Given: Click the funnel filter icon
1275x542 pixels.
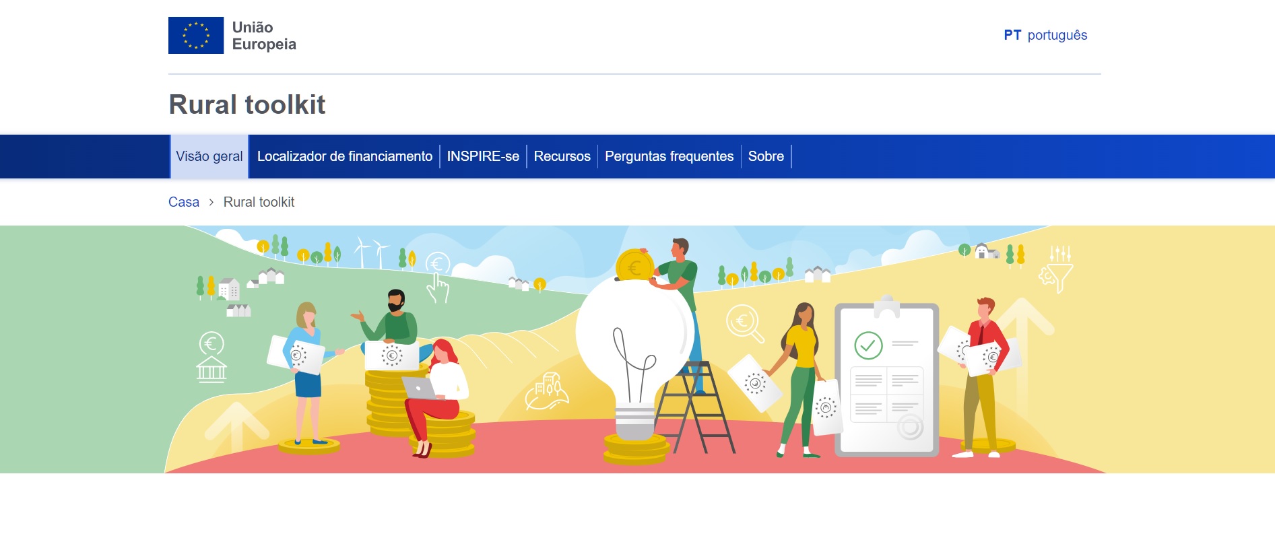Looking at the screenshot, I should coord(1056,269).
